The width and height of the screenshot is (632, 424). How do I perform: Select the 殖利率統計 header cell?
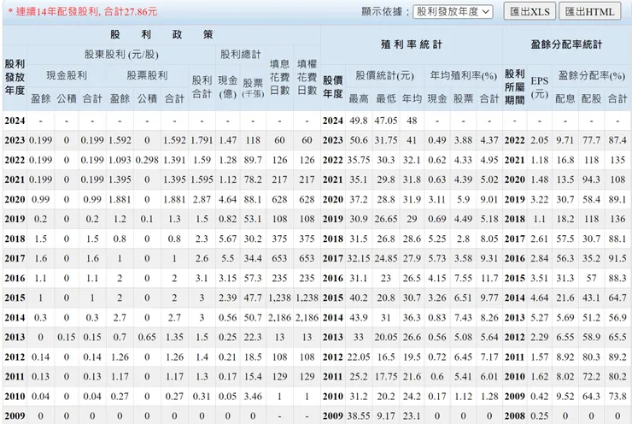tap(412, 44)
